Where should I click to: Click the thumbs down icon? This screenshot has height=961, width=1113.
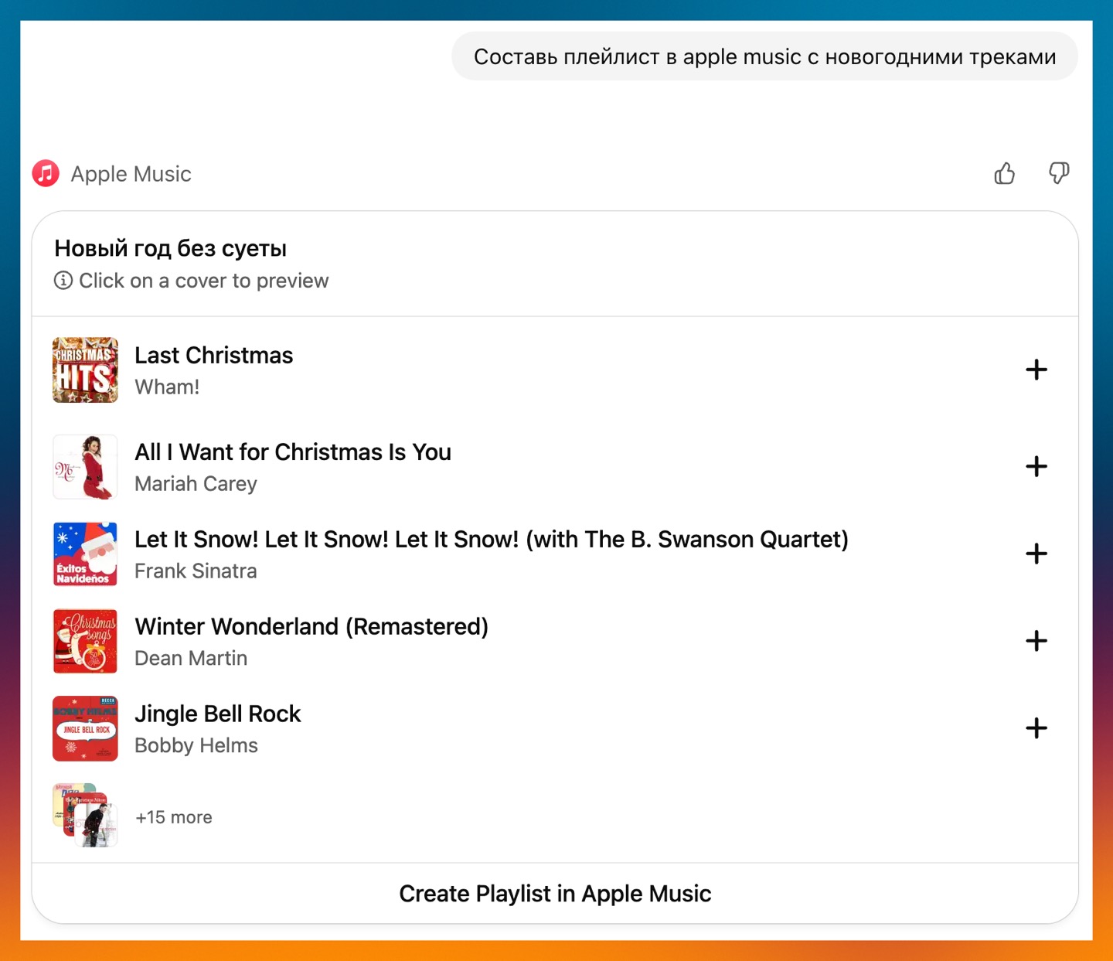[x=1059, y=173]
